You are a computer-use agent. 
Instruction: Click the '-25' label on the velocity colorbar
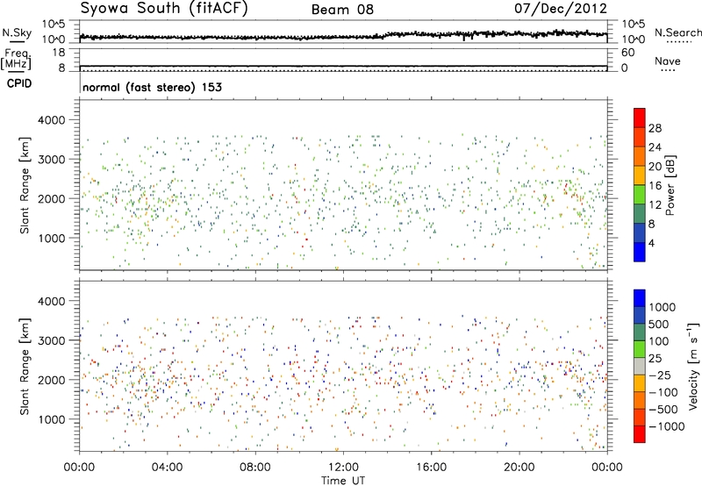(660, 375)
